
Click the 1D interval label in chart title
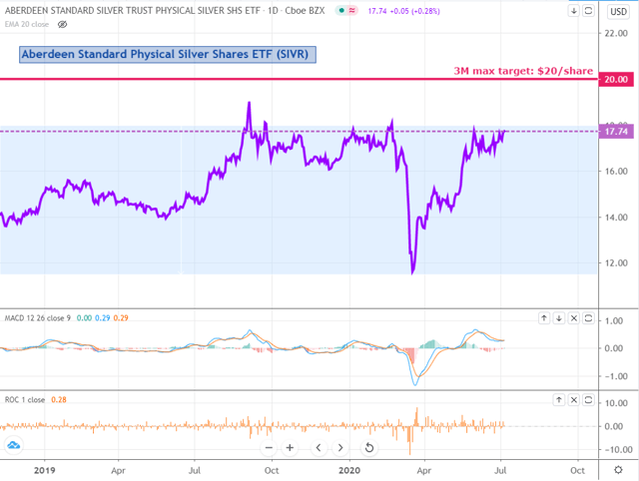273,11
